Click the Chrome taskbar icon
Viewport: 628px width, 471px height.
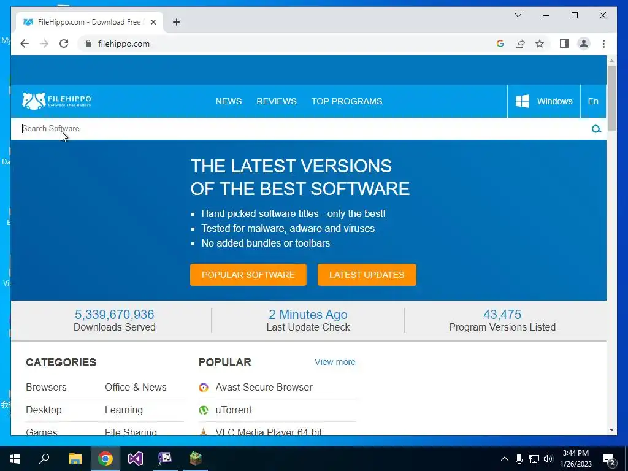(x=105, y=459)
